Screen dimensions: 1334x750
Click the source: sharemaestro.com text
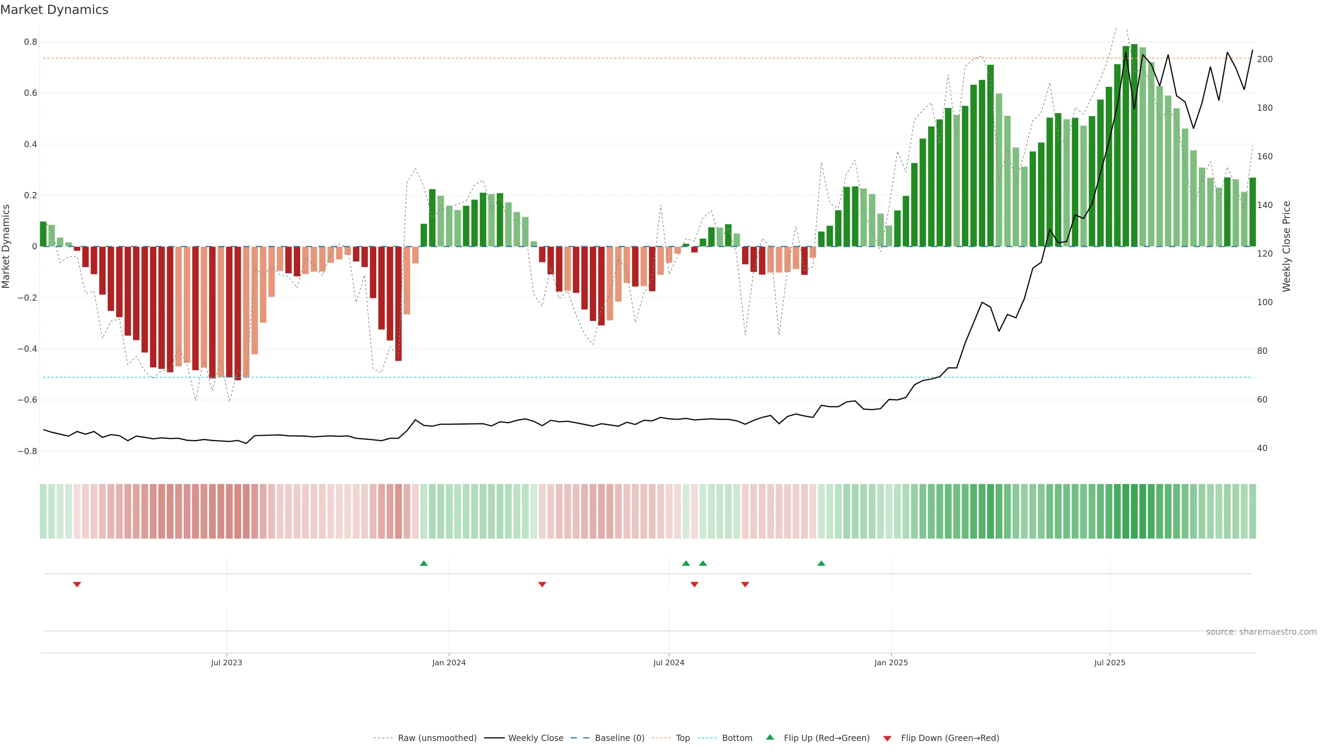1261,632
